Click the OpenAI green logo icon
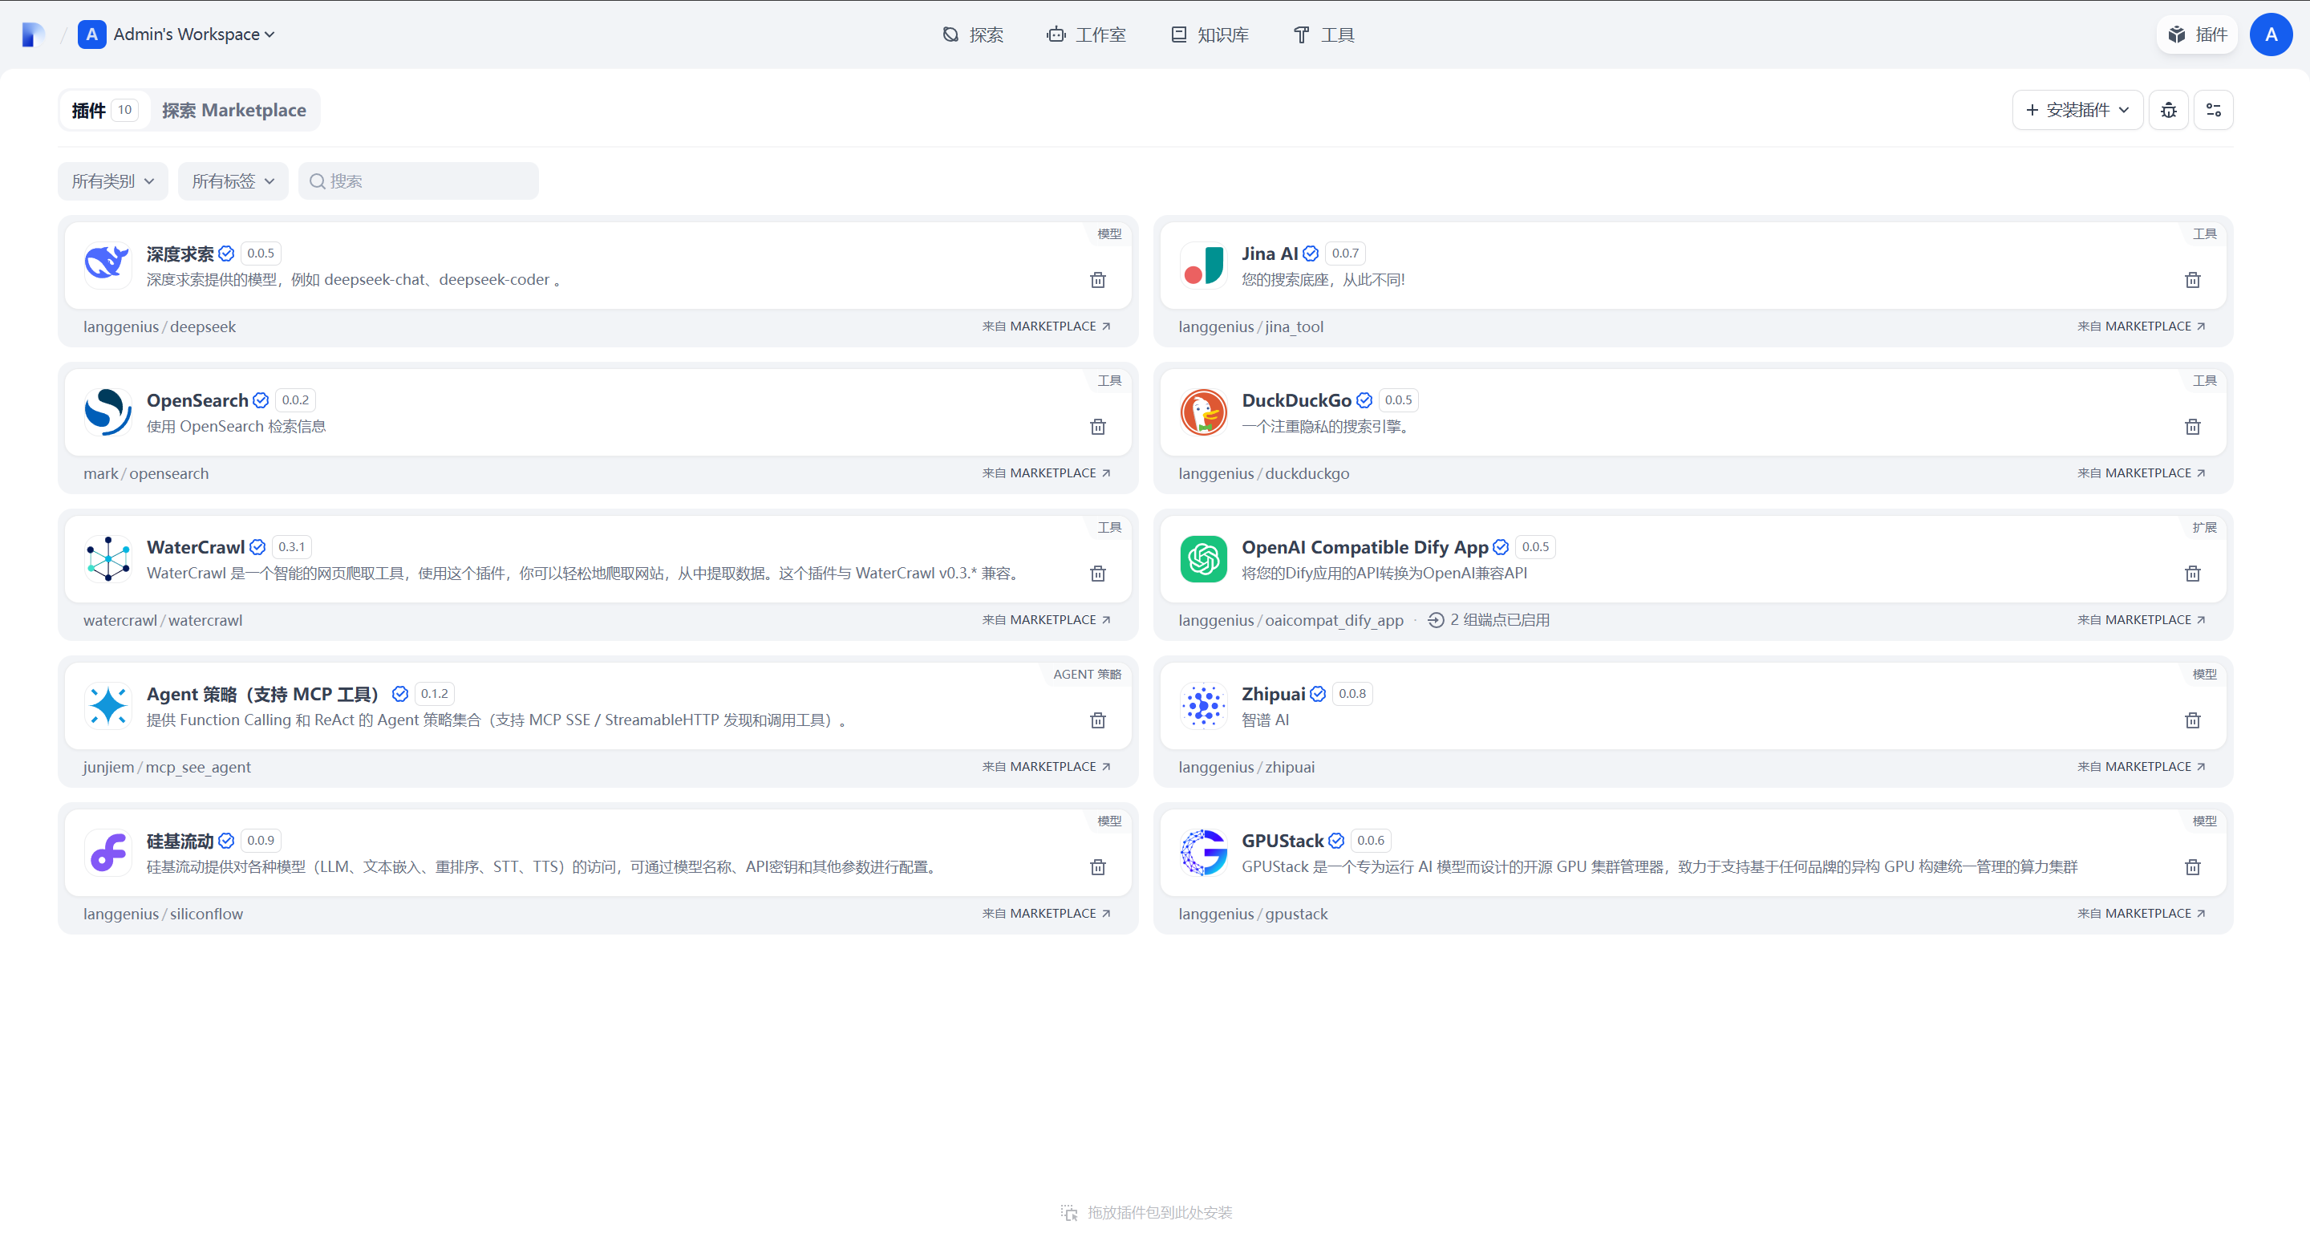Viewport: 2310px width, 1241px height. tap(1202, 558)
